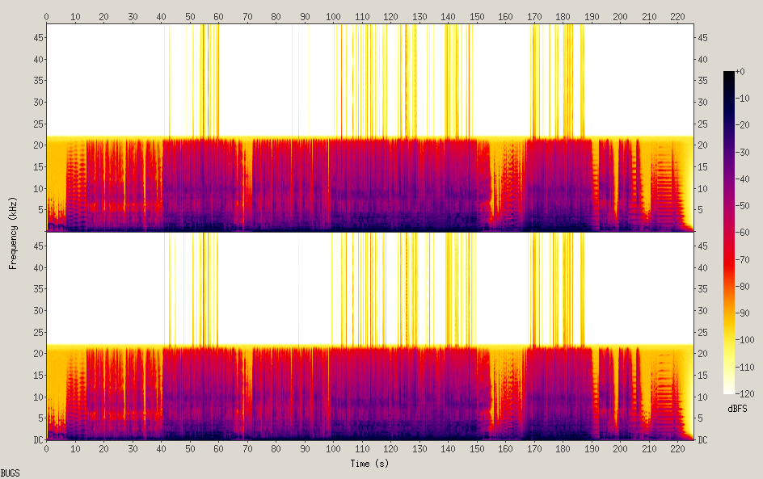Click the DC label on the right axis

click(703, 439)
